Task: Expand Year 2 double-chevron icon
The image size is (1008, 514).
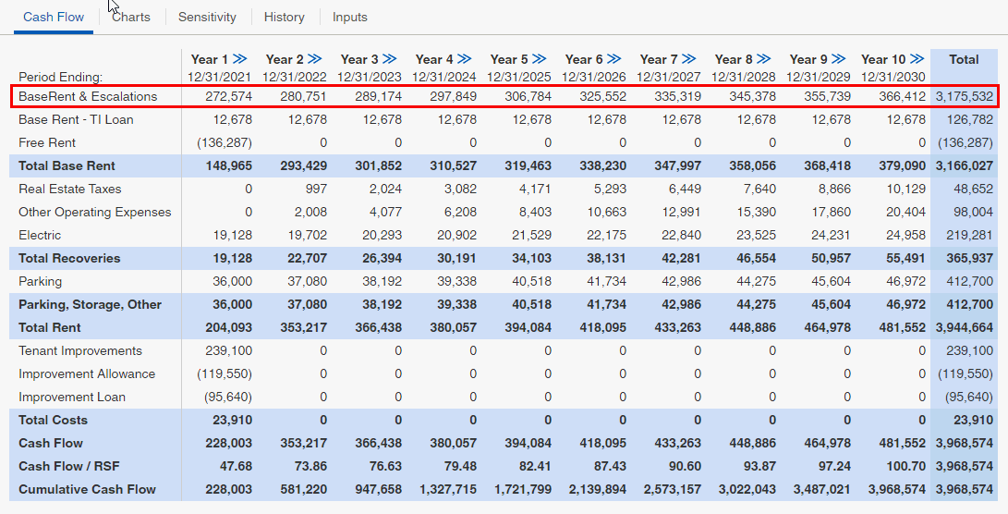Action: point(315,59)
